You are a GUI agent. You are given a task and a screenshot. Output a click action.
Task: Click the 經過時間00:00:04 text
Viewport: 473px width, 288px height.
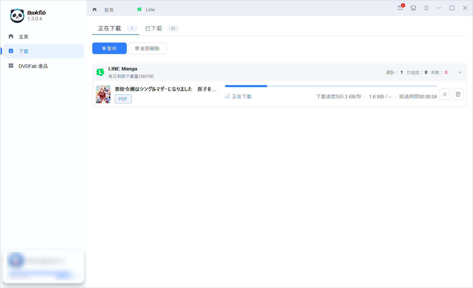click(x=418, y=97)
